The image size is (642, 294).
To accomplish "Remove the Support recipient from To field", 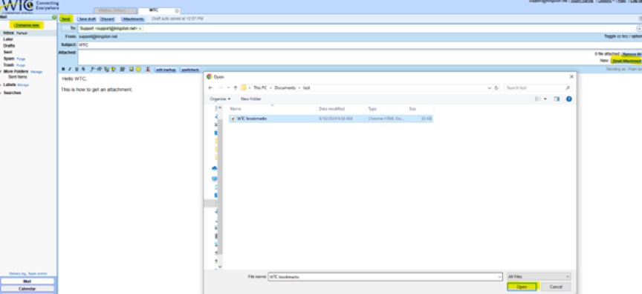I will [x=140, y=29].
